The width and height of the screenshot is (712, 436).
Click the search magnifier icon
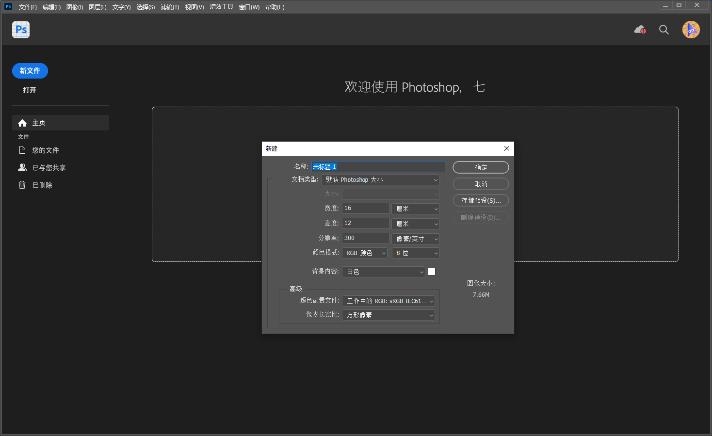(x=664, y=30)
